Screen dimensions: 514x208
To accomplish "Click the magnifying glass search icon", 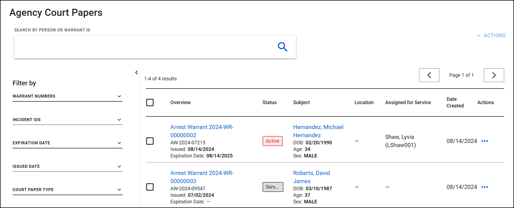I will pyautogui.click(x=282, y=47).
